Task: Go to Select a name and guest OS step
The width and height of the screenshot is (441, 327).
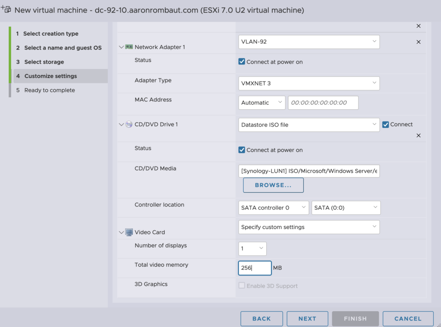Action: click(x=63, y=48)
